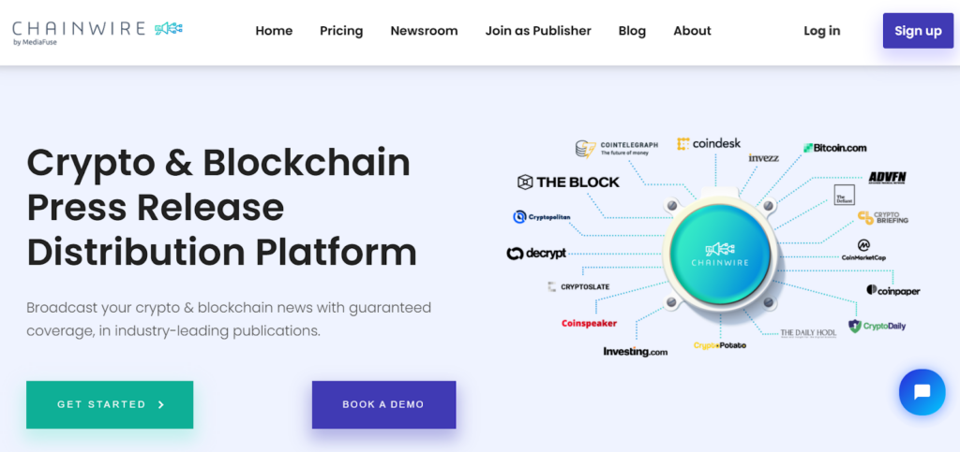Click the Cointelegraph publication logo

tap(617, 148)
